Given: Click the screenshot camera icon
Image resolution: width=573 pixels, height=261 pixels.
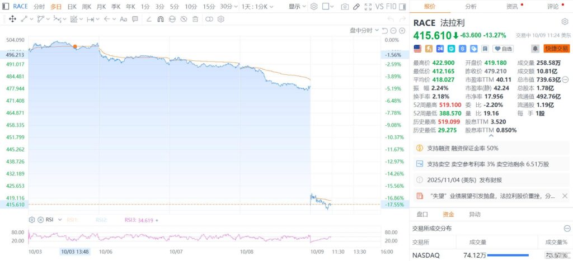Looking at the screenshot, I should (345, 7).
